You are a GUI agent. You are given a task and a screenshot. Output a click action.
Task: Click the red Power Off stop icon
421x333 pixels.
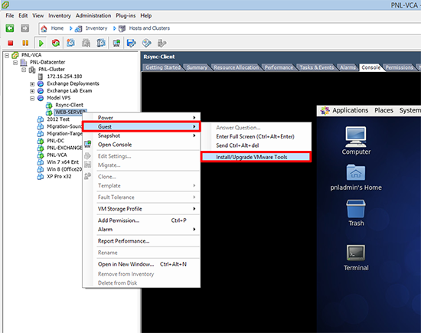tap(11, 43)
